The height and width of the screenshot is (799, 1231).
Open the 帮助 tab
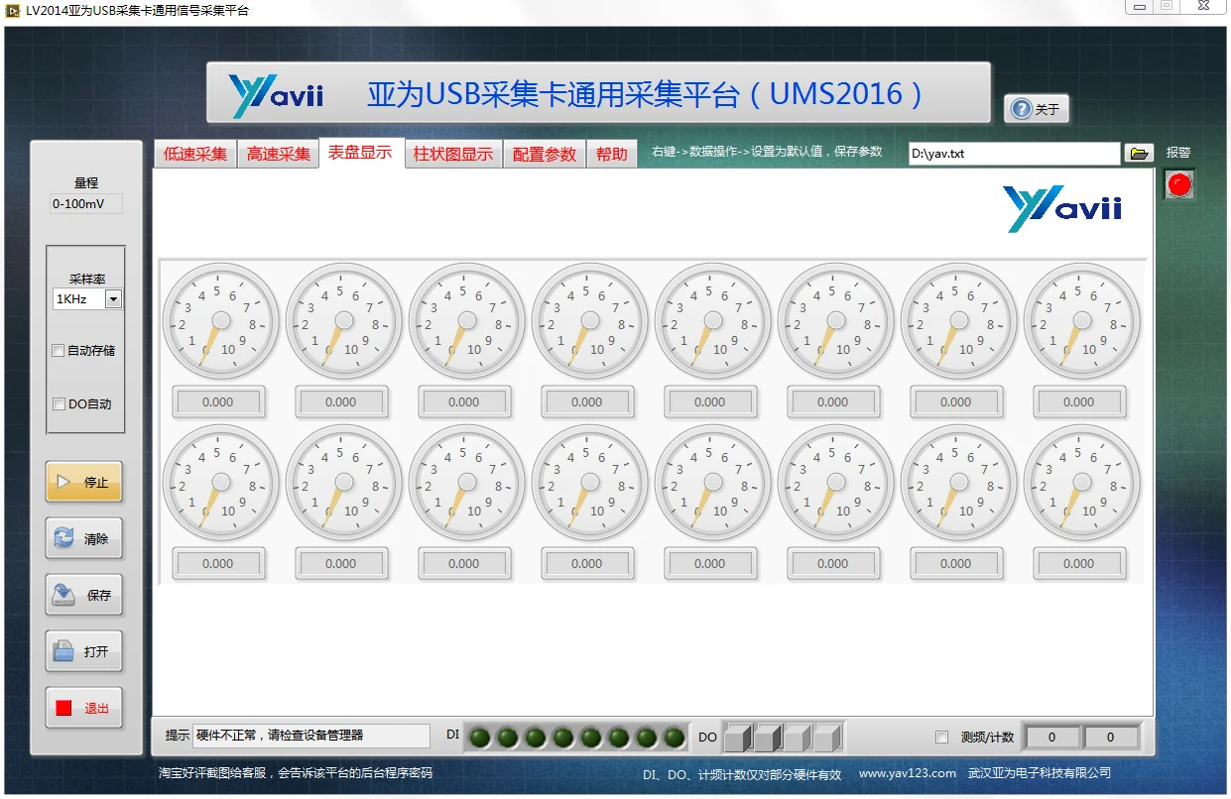612,155
